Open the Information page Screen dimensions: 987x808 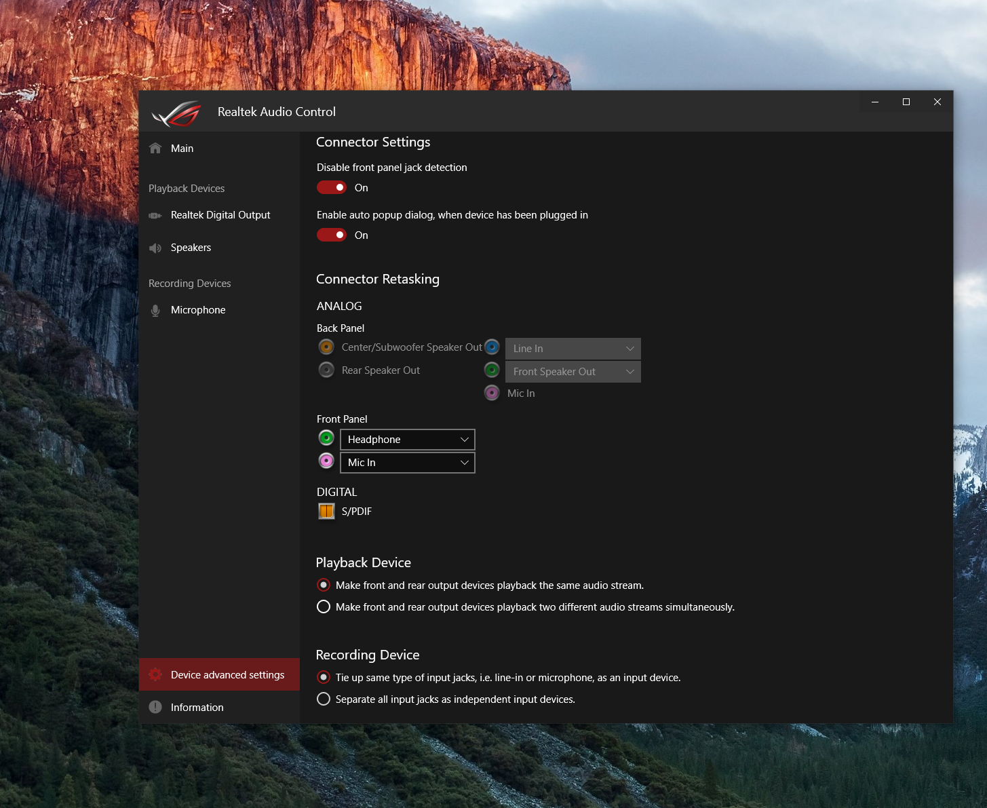(219, 707)
